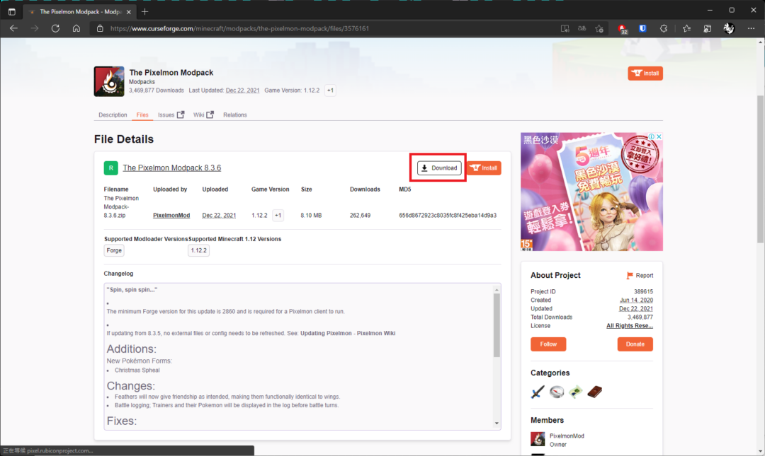Open the Bitwarden shield extension

[642, 28]
